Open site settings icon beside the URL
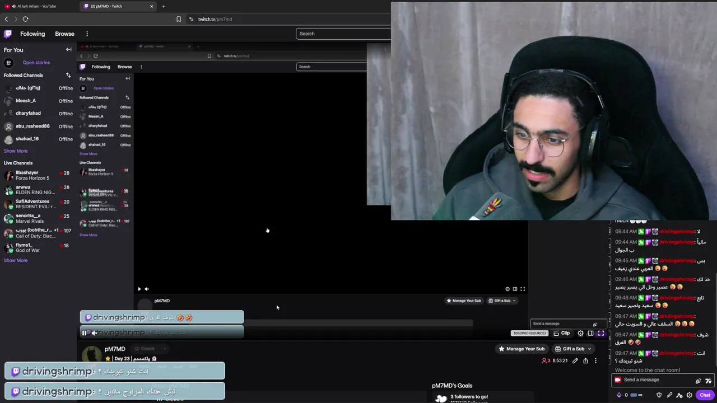The width and height of the screenshot is (717, 403). (x=191, y=19)
